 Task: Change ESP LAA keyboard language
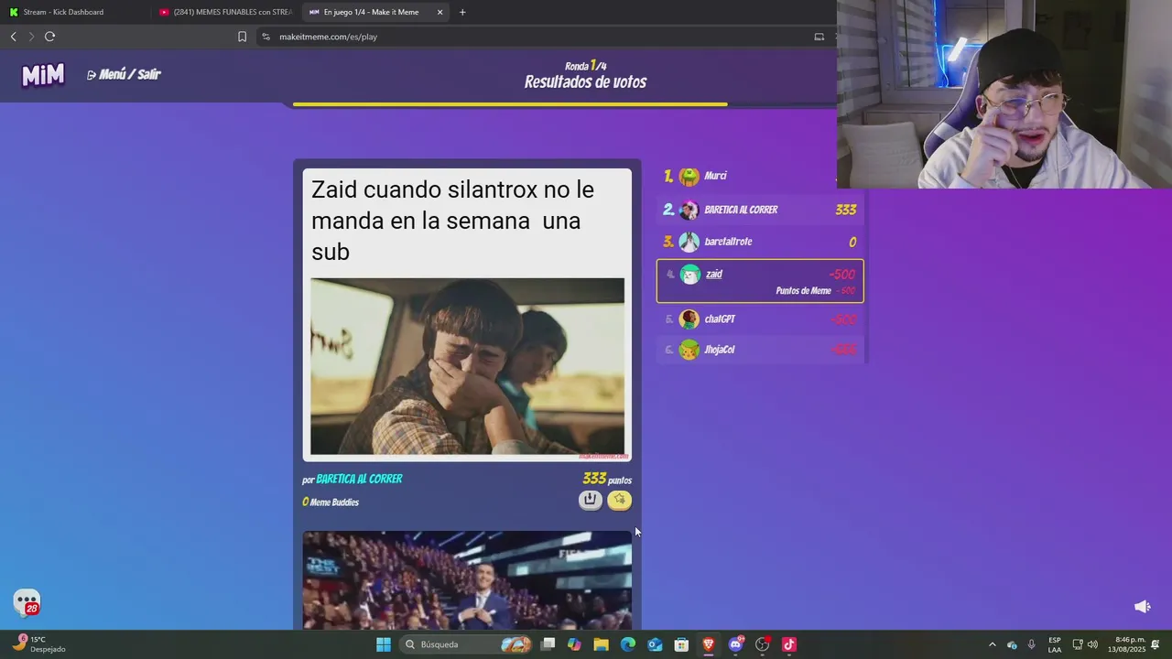pyautogui.click(x=1055, y=644)
